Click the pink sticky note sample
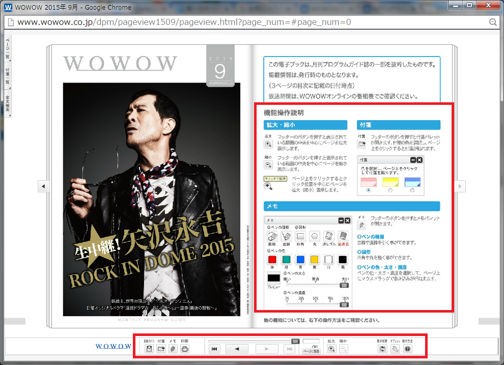The image size is (504, 365). click(x=369, y=182)
